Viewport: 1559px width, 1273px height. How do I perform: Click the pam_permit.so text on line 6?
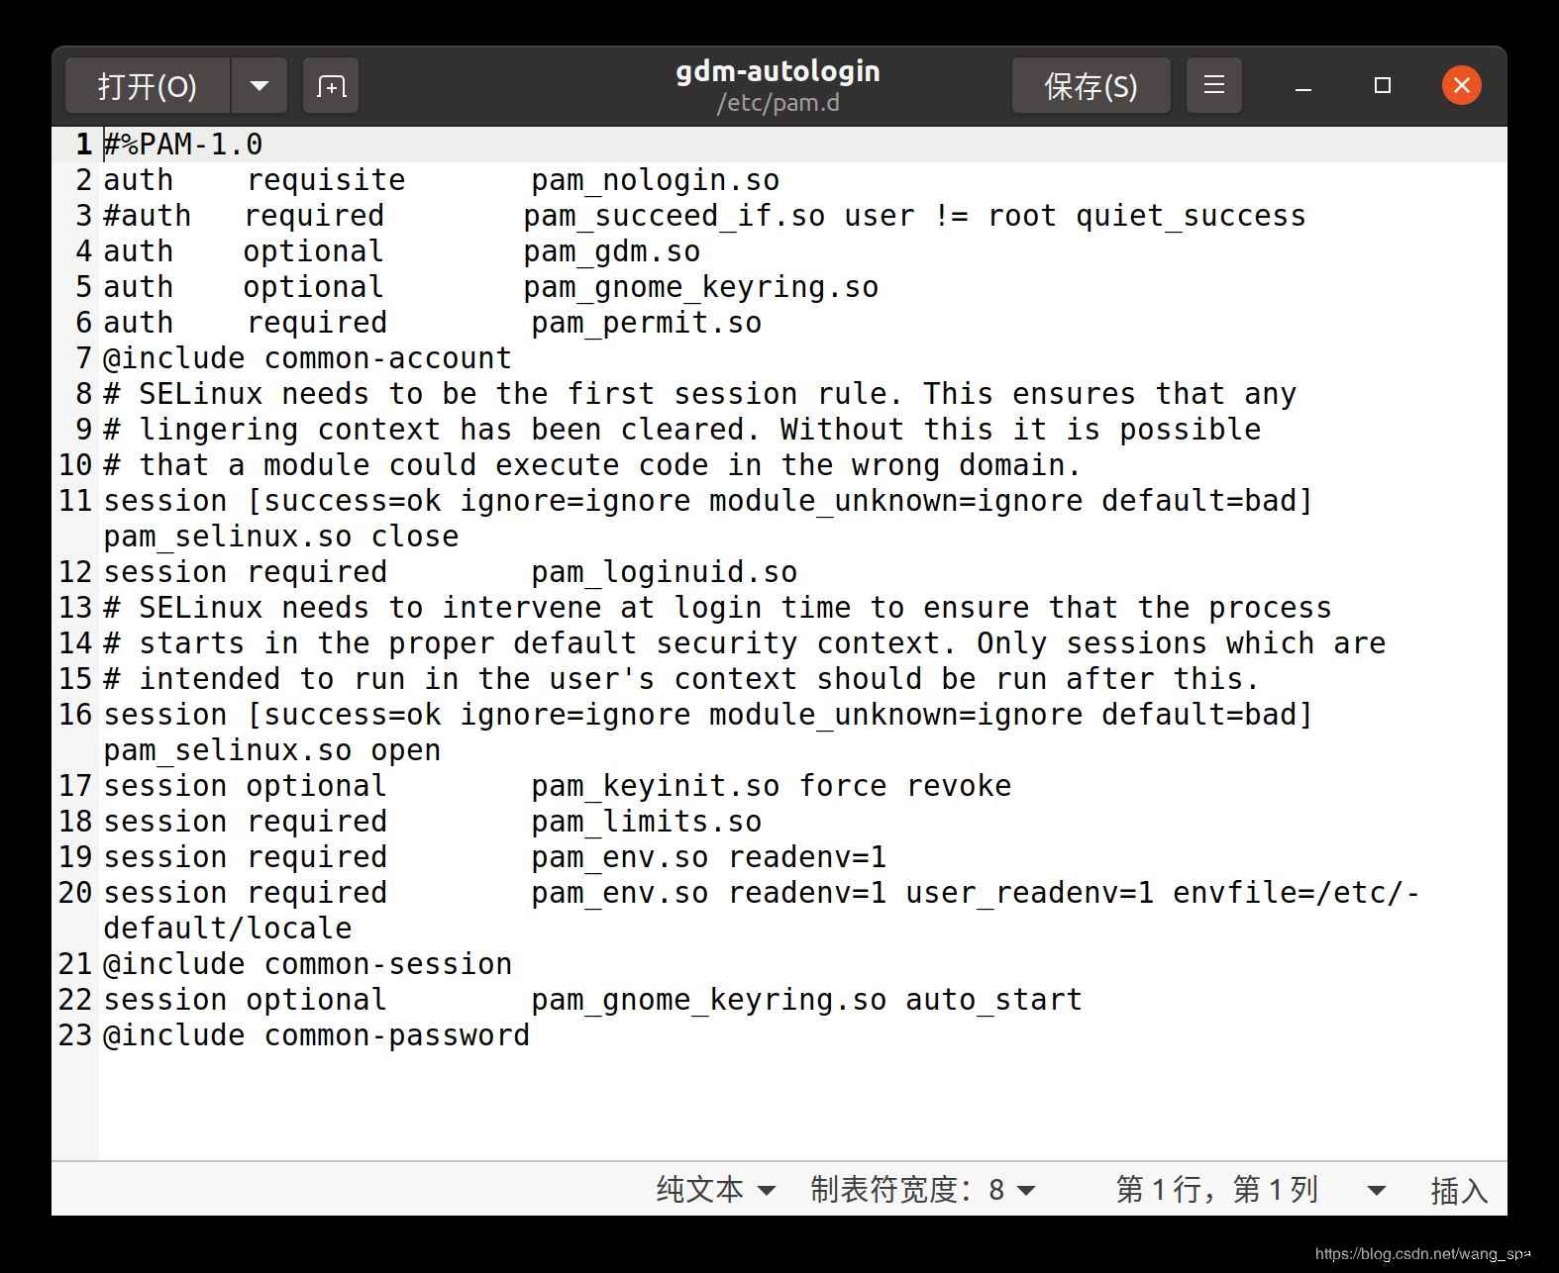tap(646, 323)
